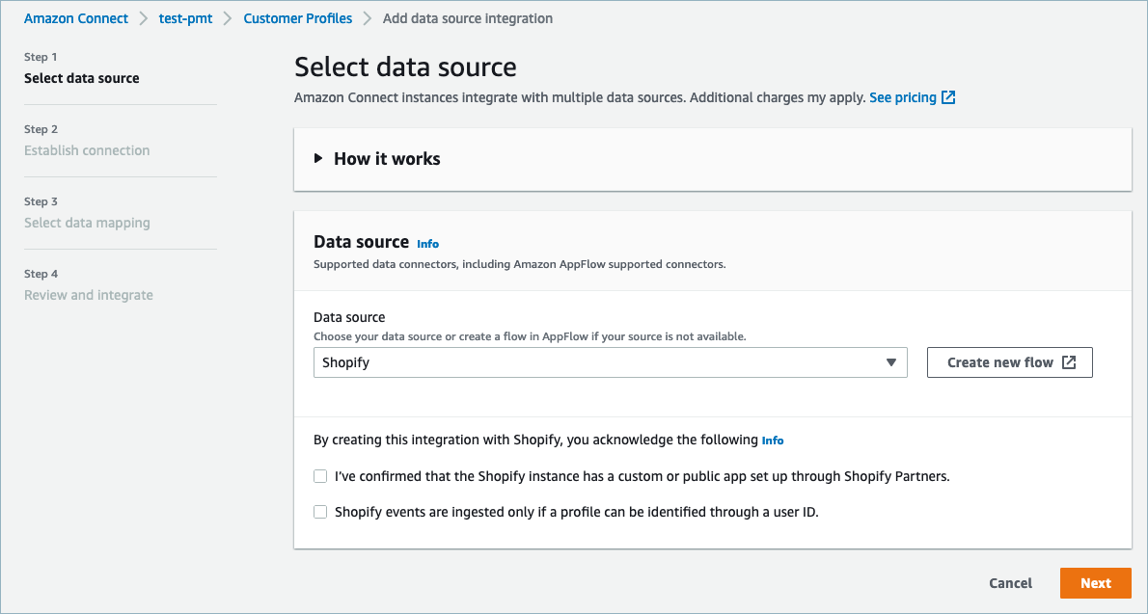1148x614 pixels.
Task: Select Step 1 Select data source
Action: pyautogui.click(x=82, y=78)
